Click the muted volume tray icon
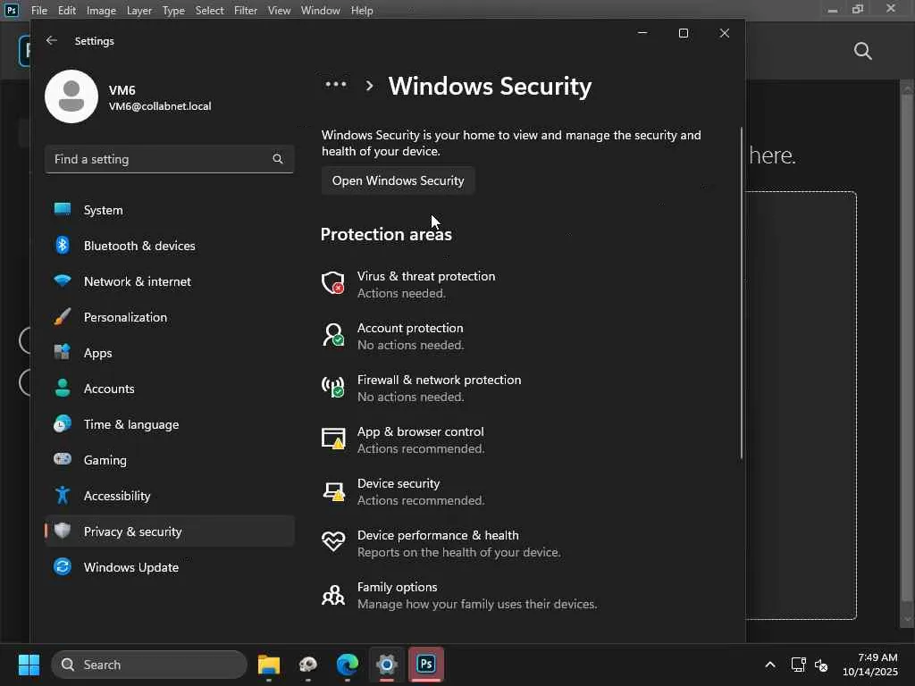 [821, 665]
